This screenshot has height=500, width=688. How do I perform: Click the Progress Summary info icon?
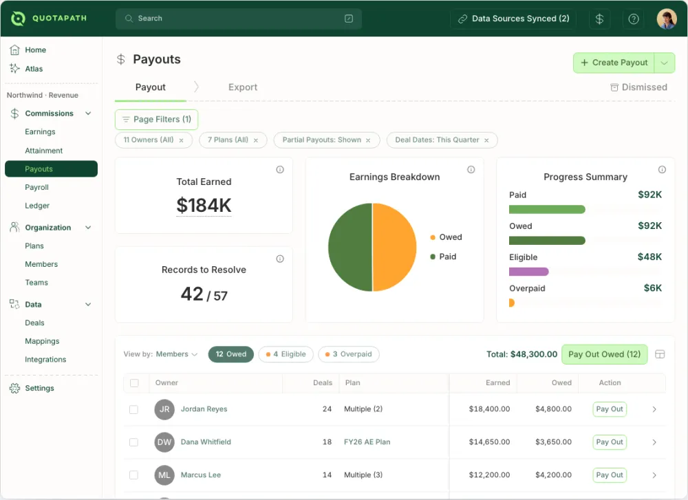click(x=662, y=169)
